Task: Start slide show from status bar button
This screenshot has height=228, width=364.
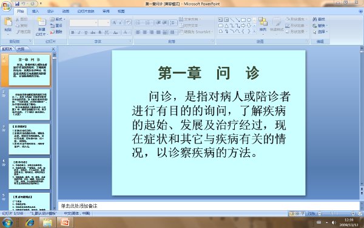Action: tap(303, 213)
